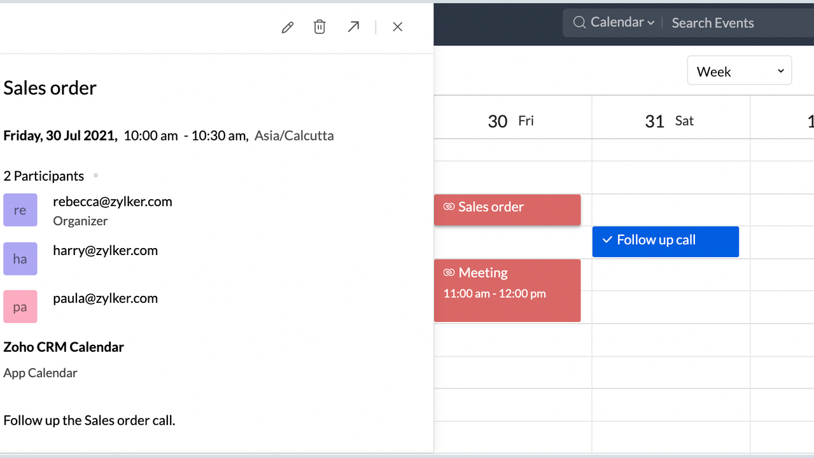Click rebecca@zylker.com organizer entry
Screen dimensions: 814x458
pyautogui.click(x=113, y=202)
